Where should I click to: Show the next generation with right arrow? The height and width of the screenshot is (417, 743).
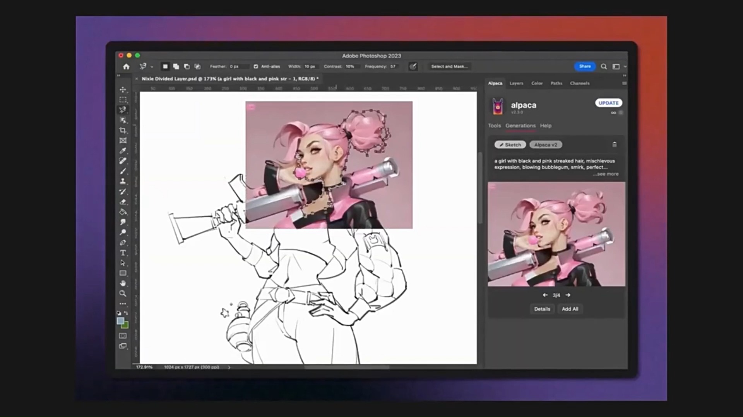coord(568,295)
